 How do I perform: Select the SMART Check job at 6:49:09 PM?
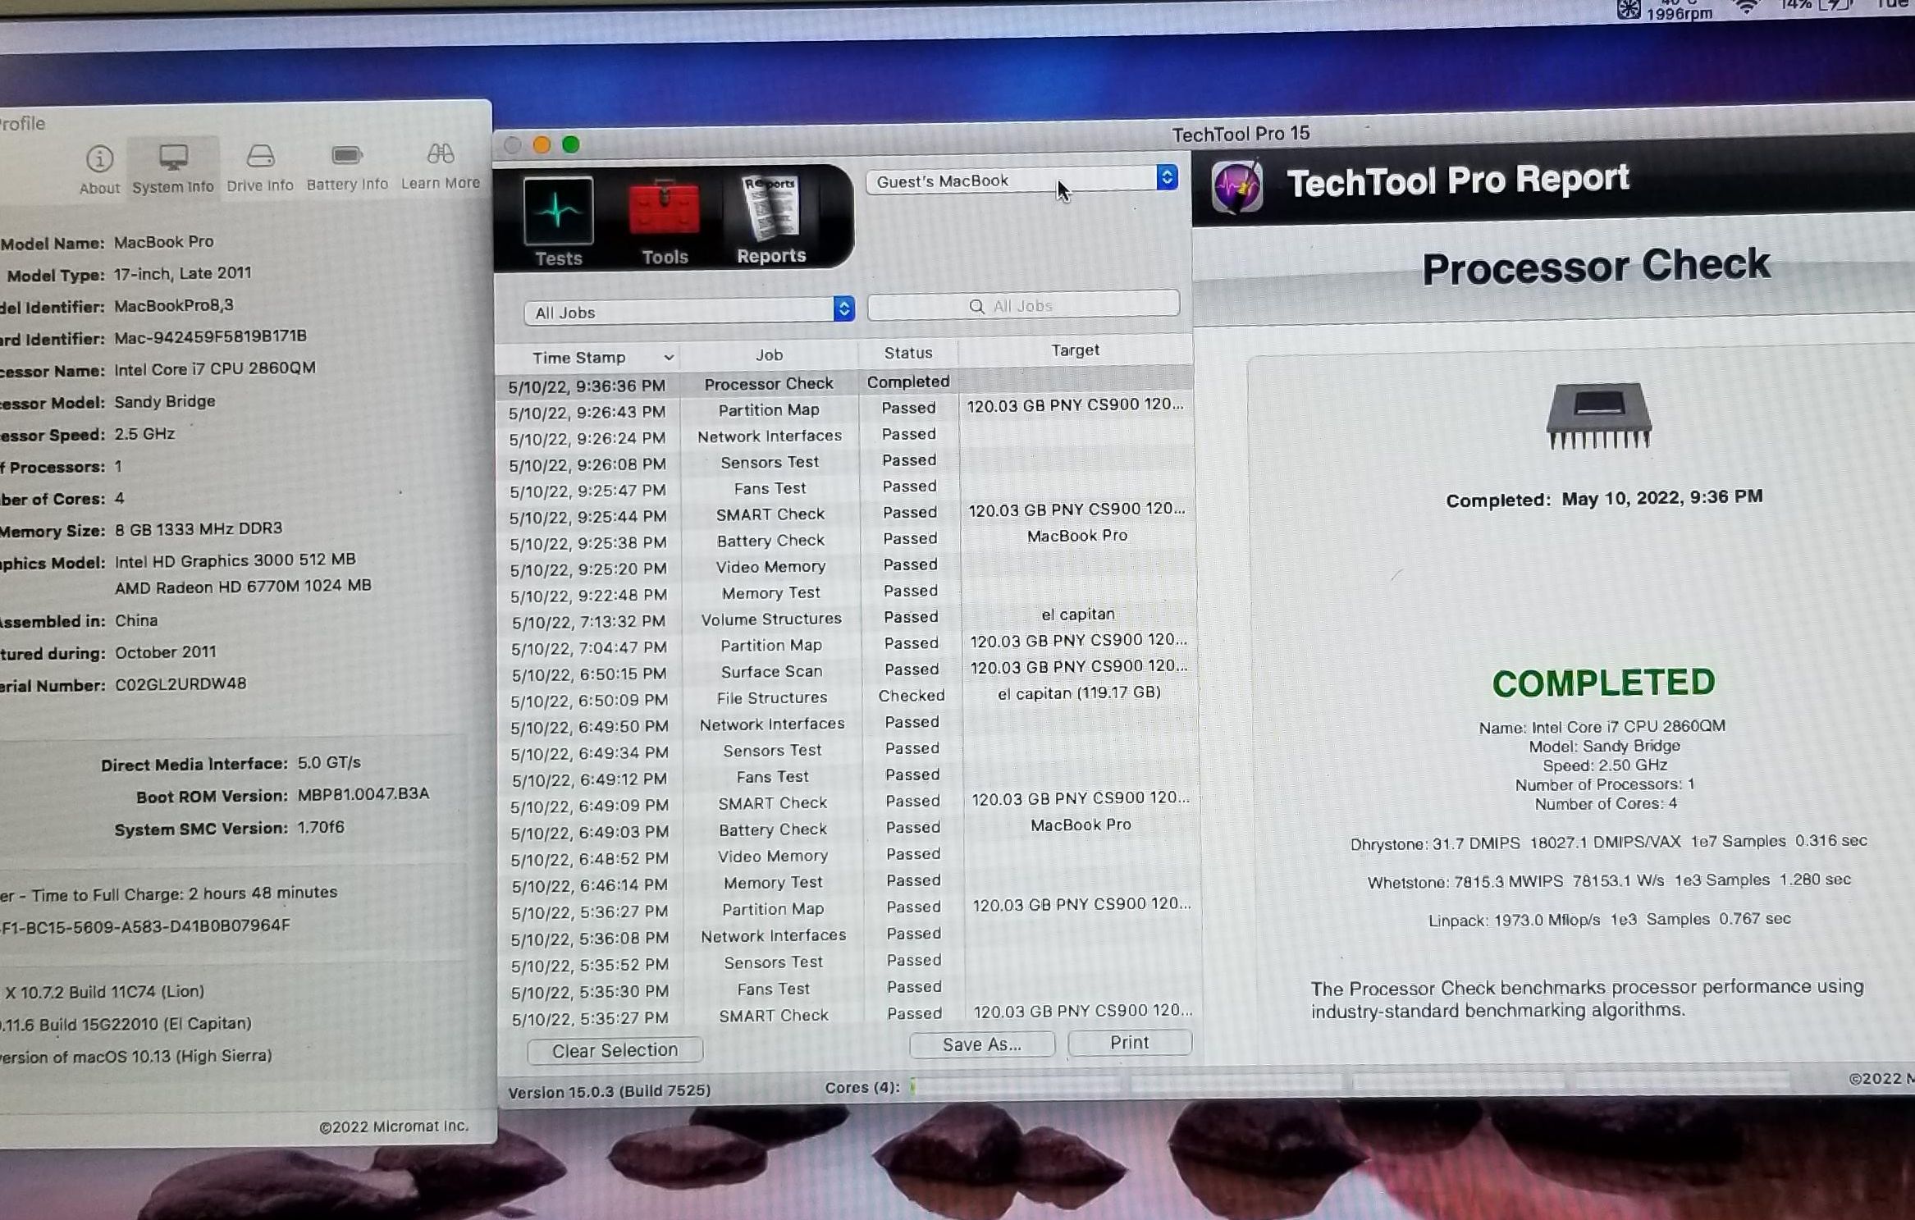point(849,802)
